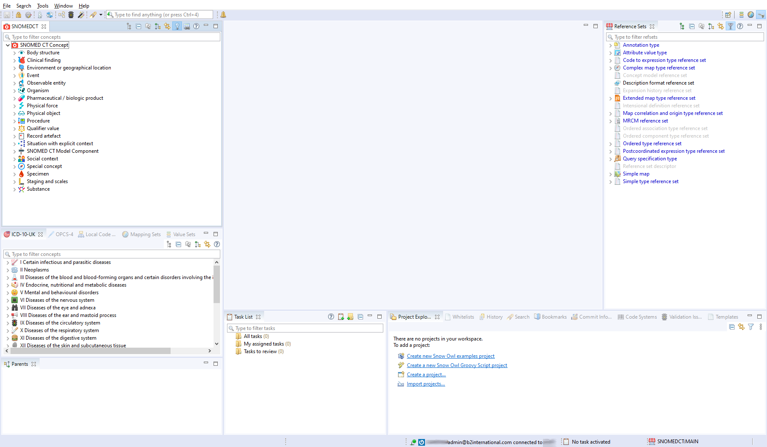This screenshot has width=767, height=447.
Task: Expand the Clinical finding tree node
Action: [14, 61]
